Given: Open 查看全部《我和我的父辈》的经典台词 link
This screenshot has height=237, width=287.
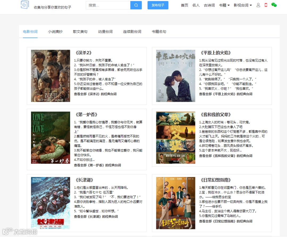Looking at the screenshot, I should pyautogui.click(x=226, y=156).
